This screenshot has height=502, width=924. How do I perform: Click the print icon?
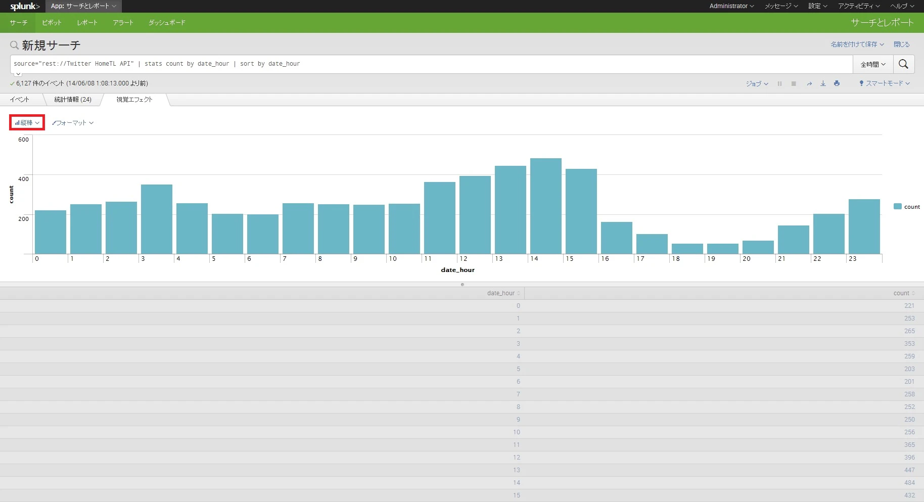(837, 83)
